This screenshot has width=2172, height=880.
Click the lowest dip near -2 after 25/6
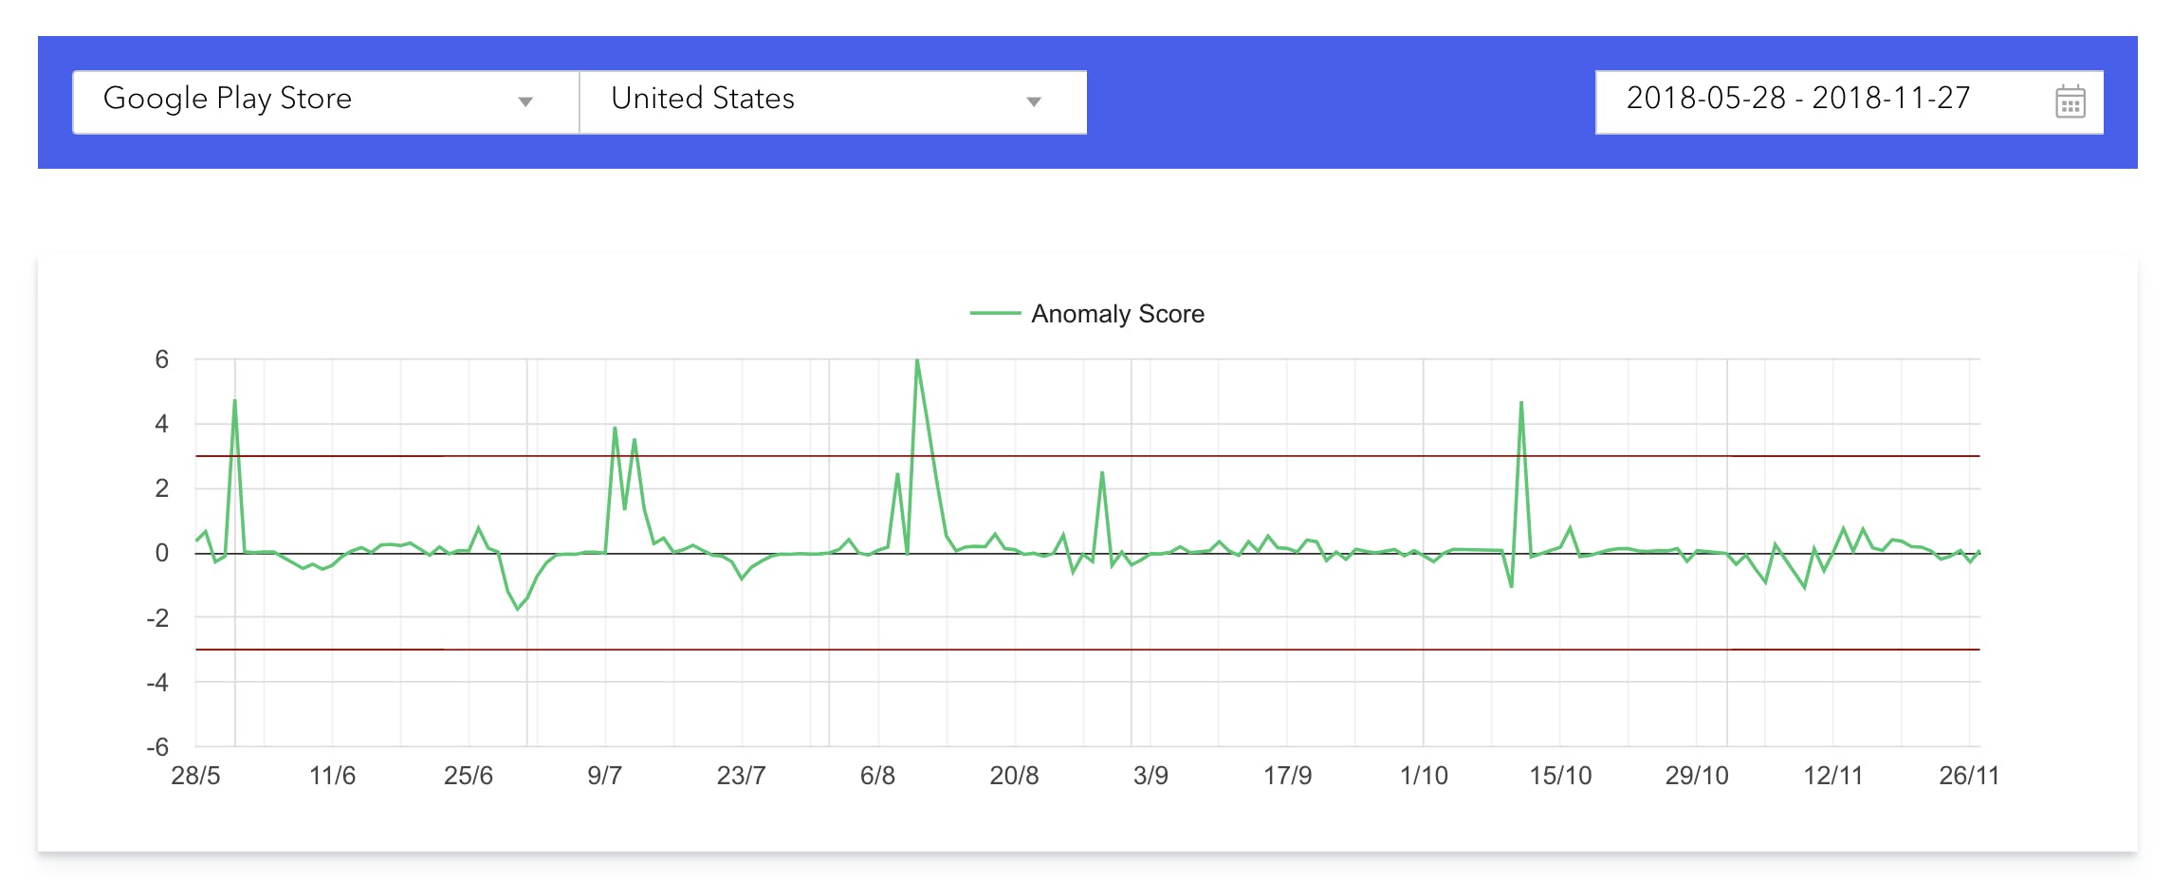pyautogui.click(x=518, y=608)
